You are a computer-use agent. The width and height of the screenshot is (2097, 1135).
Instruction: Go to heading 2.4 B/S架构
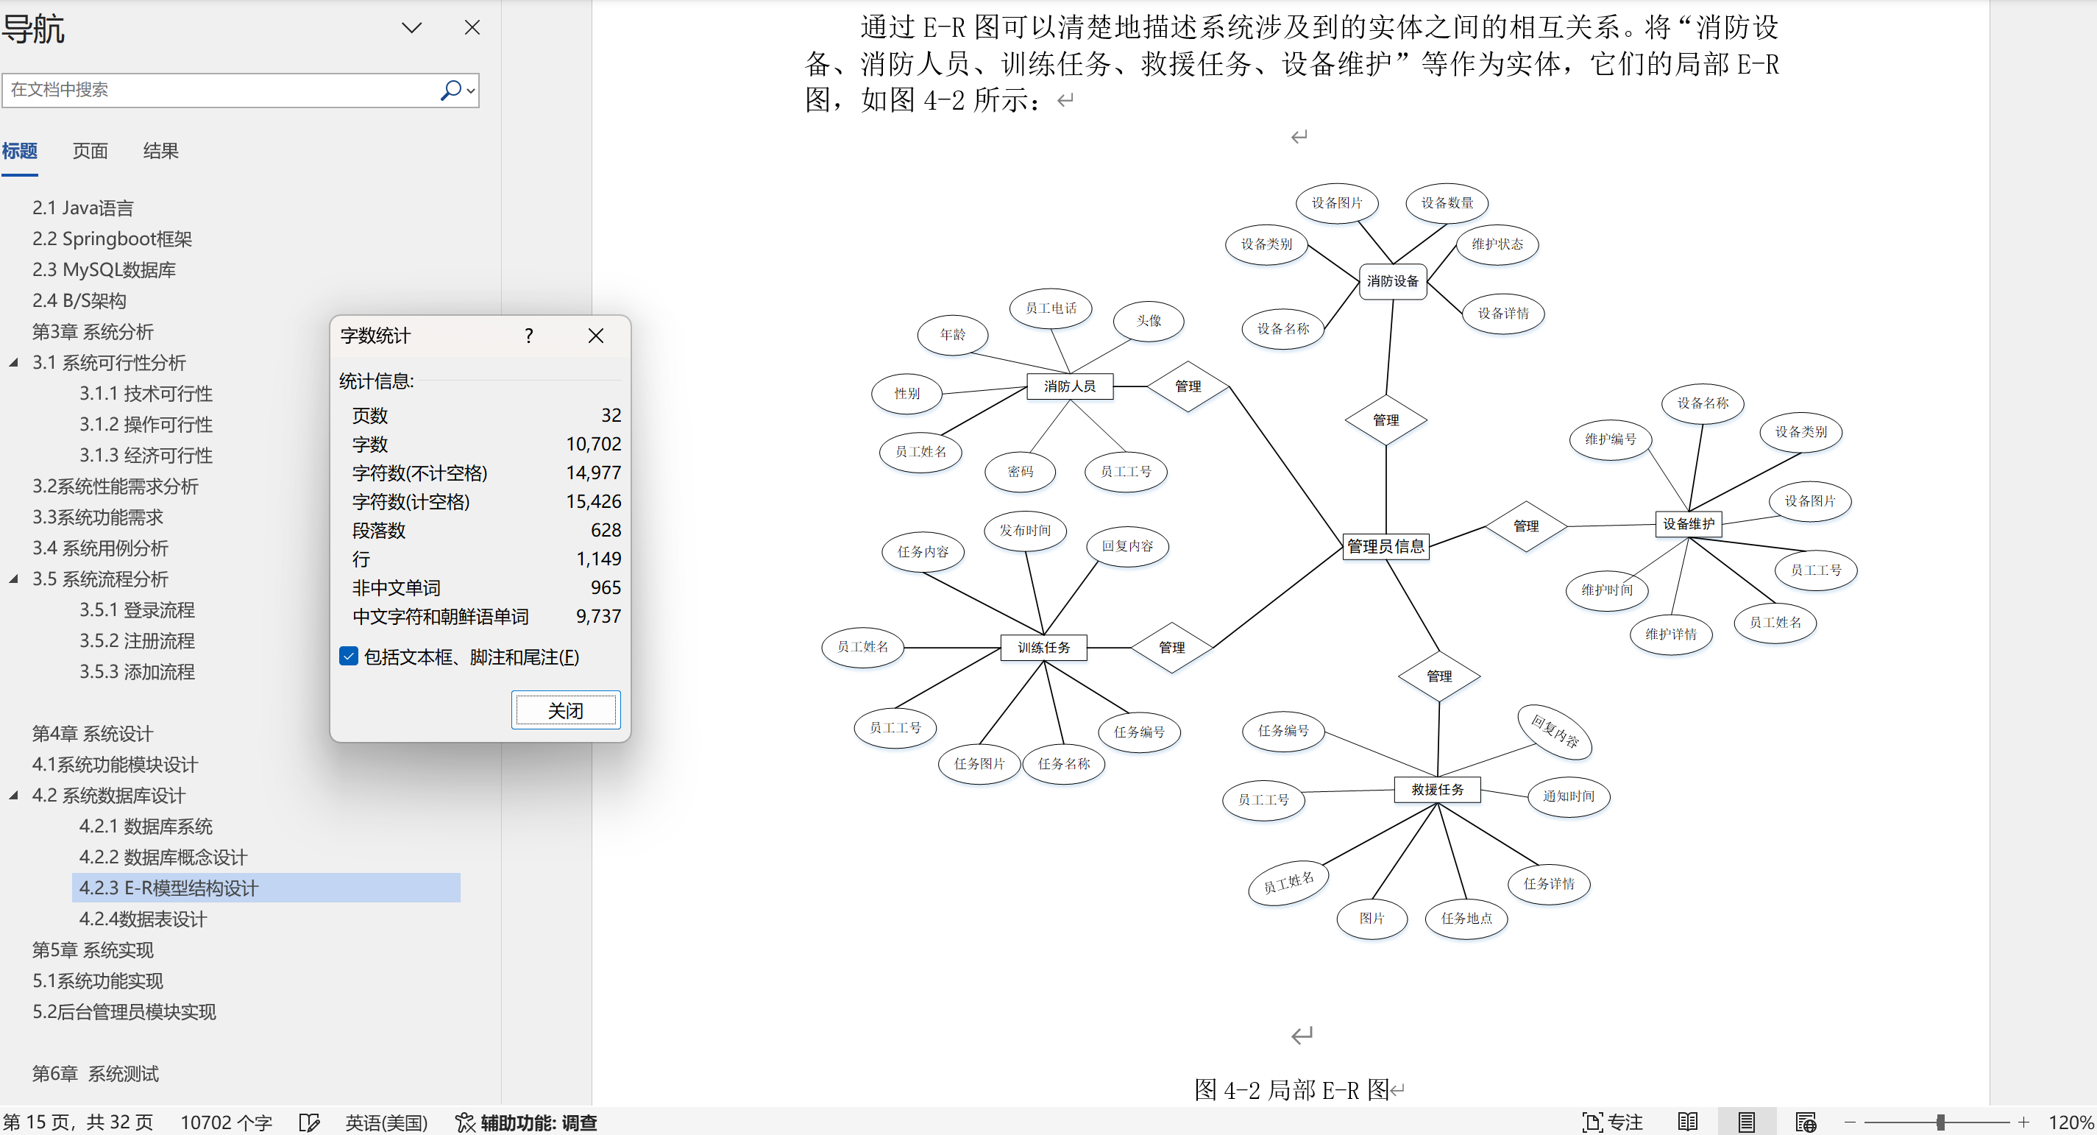click(x=79, y=300)
